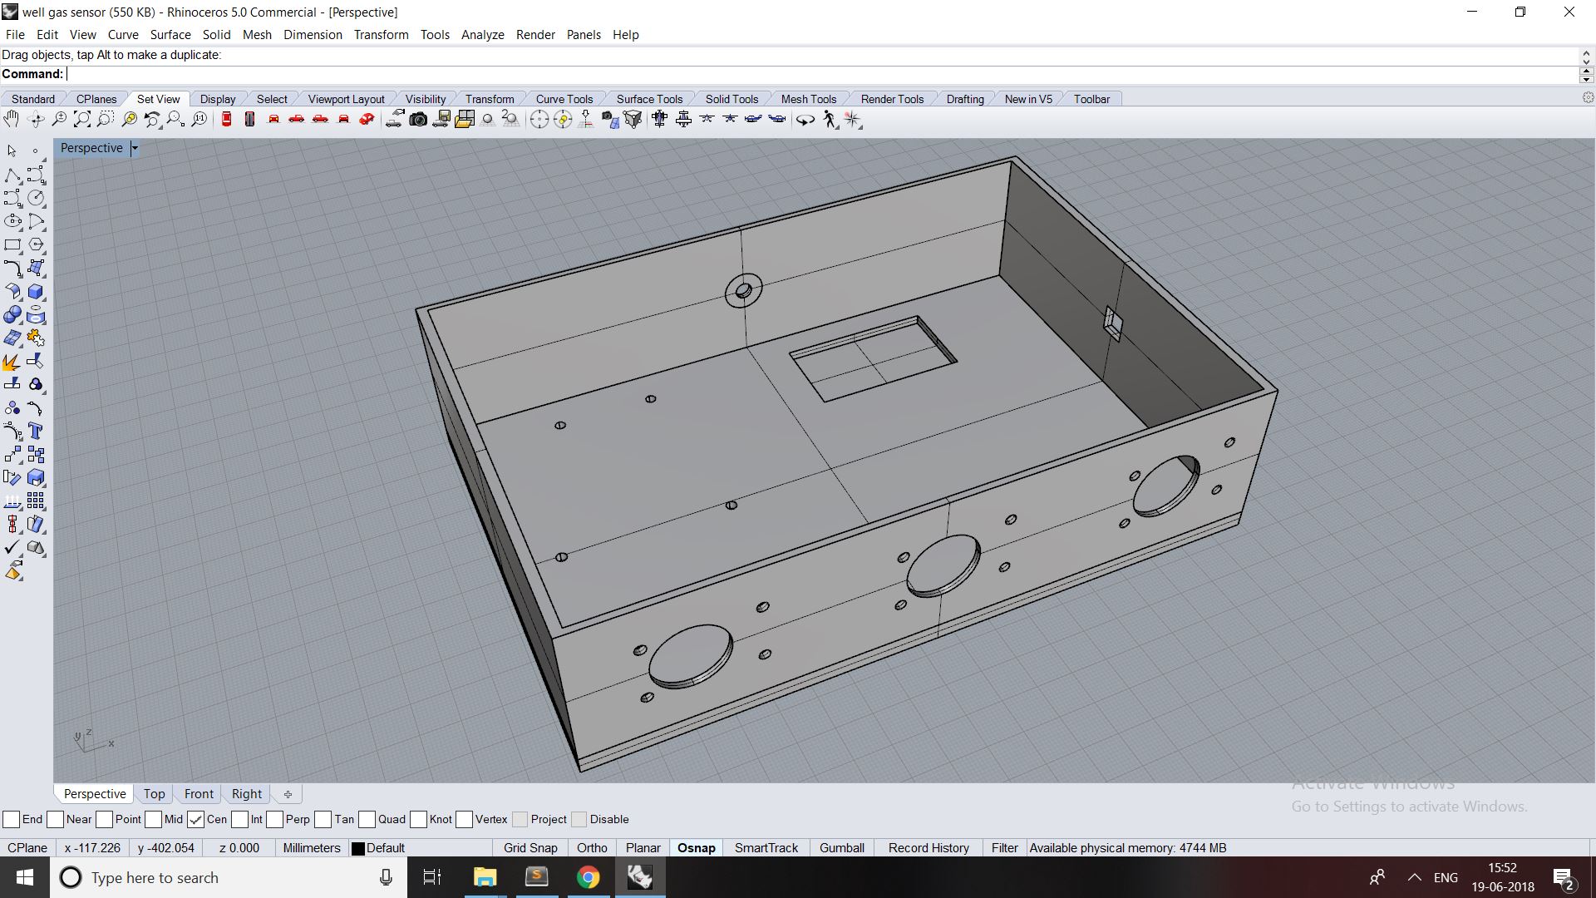Click the Zoom 1:1 icon

click(199, 120)
